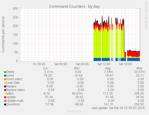Click the Update minimum value '28.42'
The height and width of the screenshot is (115, 149).
[79, 97]
